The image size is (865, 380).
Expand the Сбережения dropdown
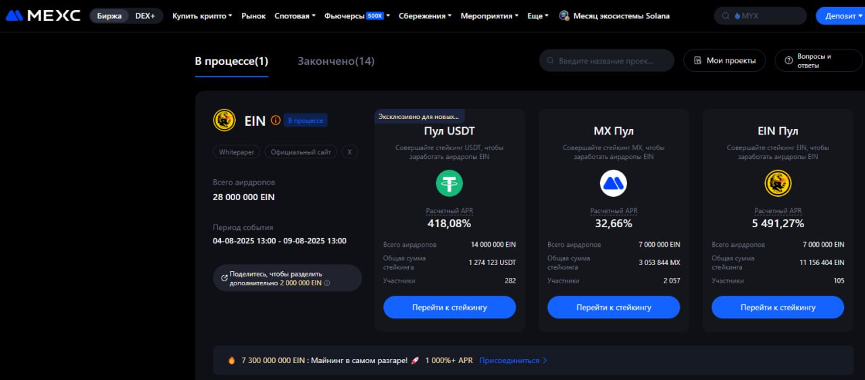(425, 16)
